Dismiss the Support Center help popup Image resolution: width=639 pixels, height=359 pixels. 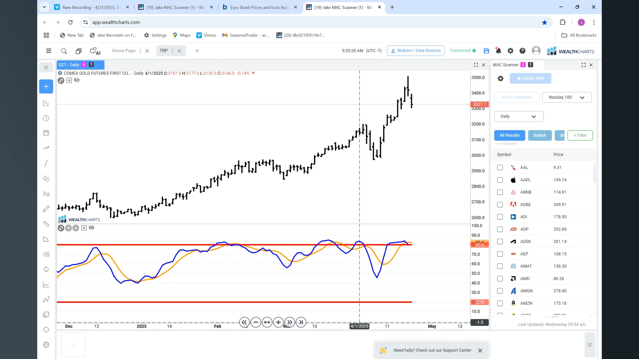[480, 351]
